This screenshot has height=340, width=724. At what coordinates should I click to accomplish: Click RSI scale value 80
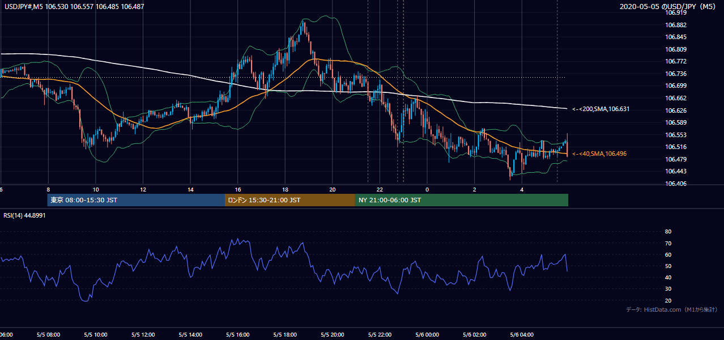pyautogui.click(x=668, y=232)
